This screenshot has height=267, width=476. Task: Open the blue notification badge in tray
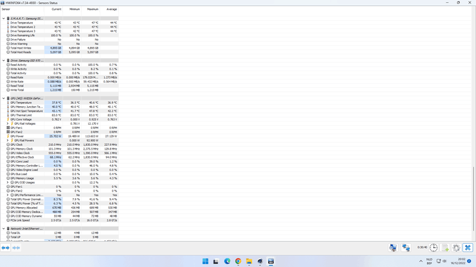[469, 261]
